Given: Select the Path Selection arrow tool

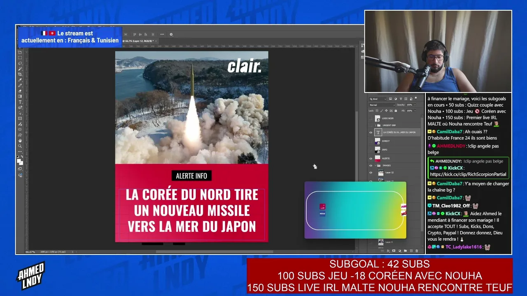Looking at the screenshot, I should [x=20, y=113].
